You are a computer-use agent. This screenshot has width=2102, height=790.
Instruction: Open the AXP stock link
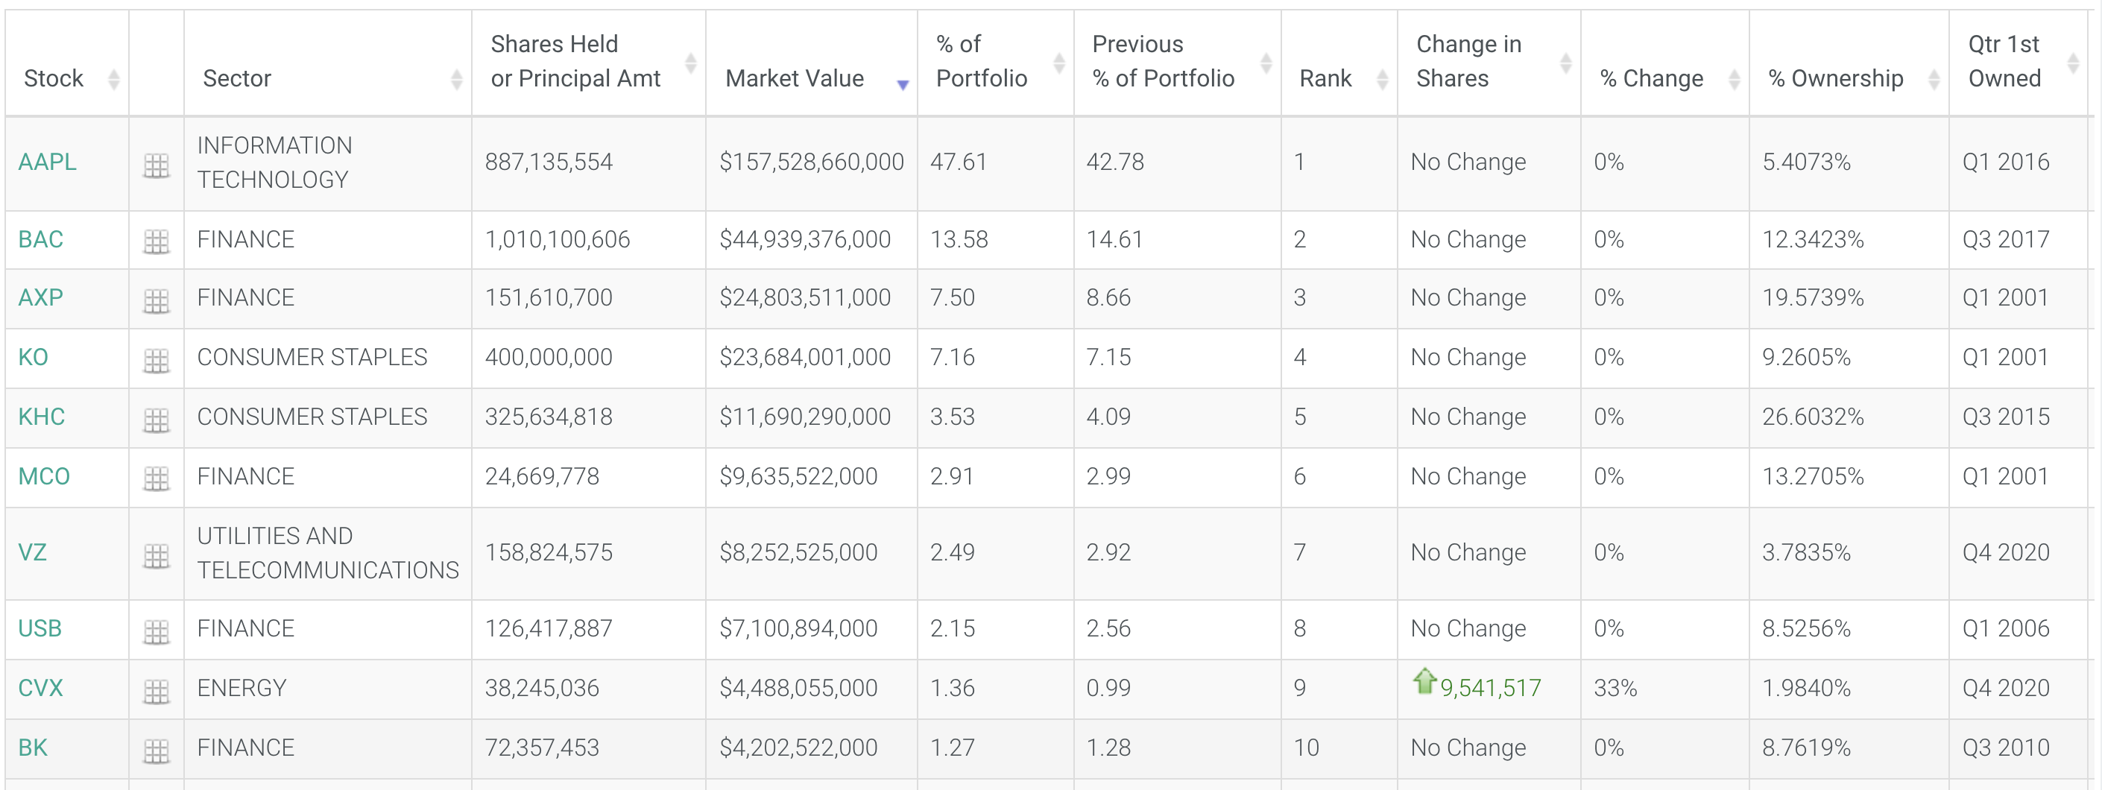(41, 297)
